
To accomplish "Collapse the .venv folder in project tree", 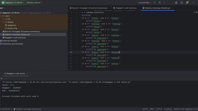I will (1, 16).
